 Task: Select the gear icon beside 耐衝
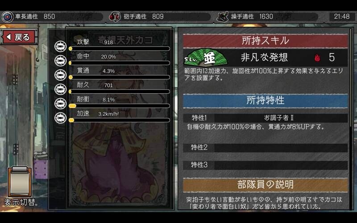pos(60,103)
